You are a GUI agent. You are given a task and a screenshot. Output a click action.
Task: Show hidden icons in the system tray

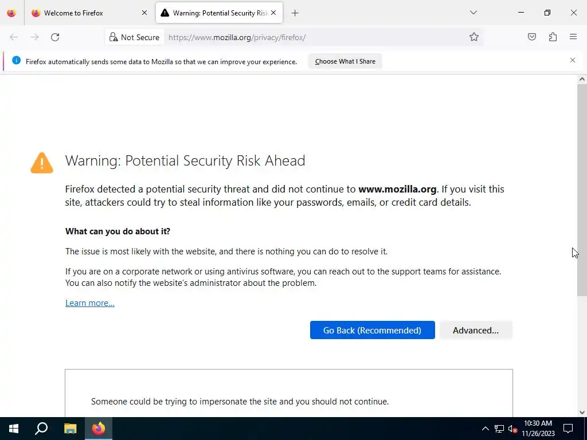point(485,429)
